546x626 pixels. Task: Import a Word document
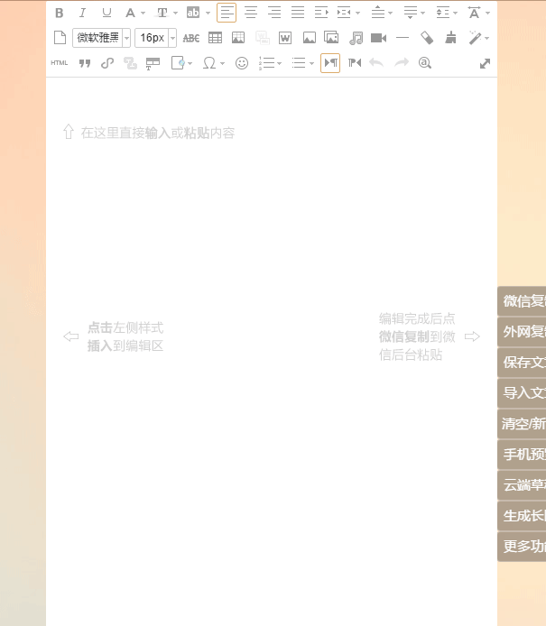click(x=285, y=38)
